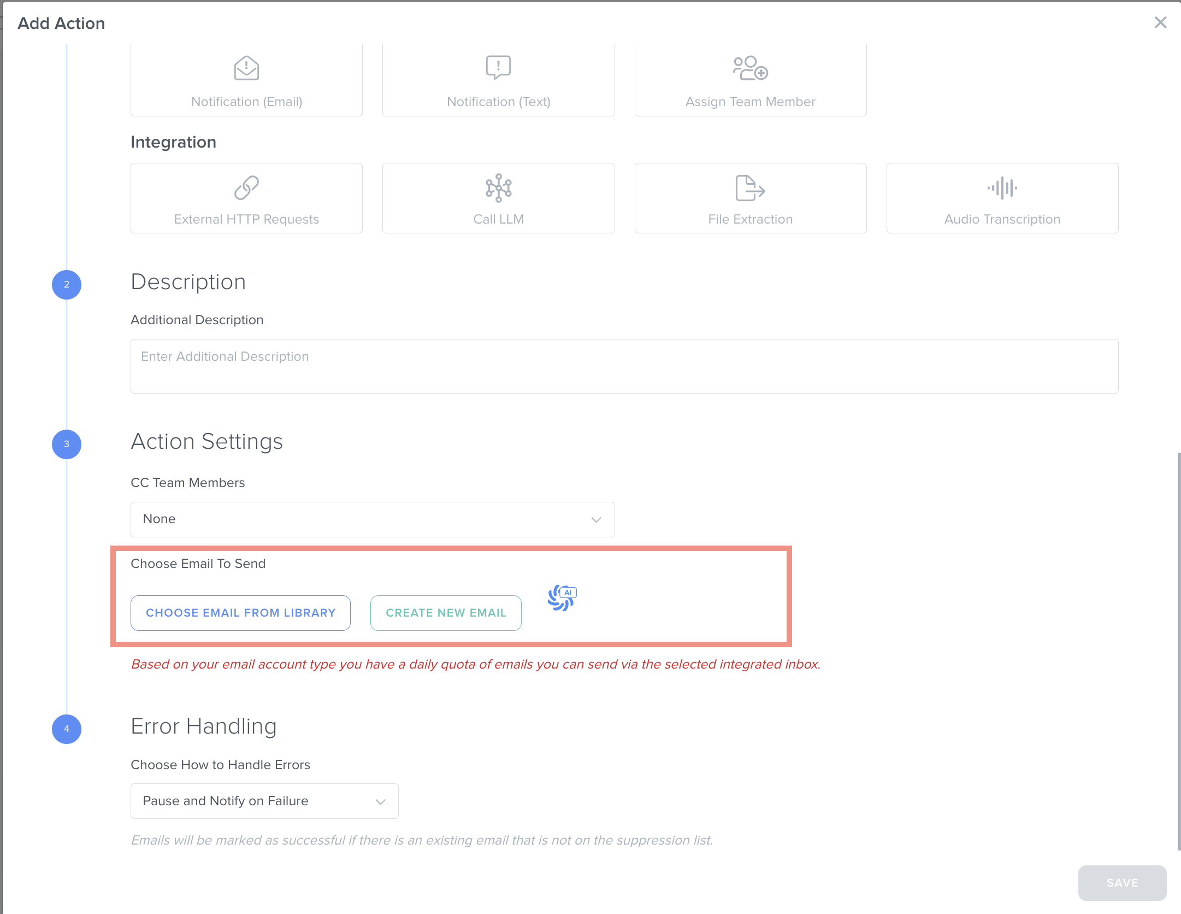Select the Notification (Email) envelope icon

246,68
